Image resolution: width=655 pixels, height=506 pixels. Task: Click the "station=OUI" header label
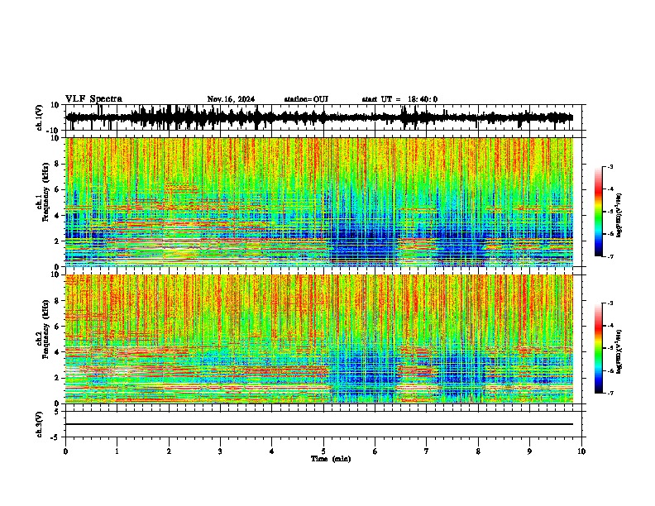pos(306,99)
